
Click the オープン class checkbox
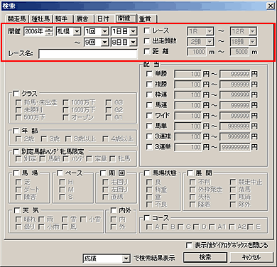click(x=66, y=117)
